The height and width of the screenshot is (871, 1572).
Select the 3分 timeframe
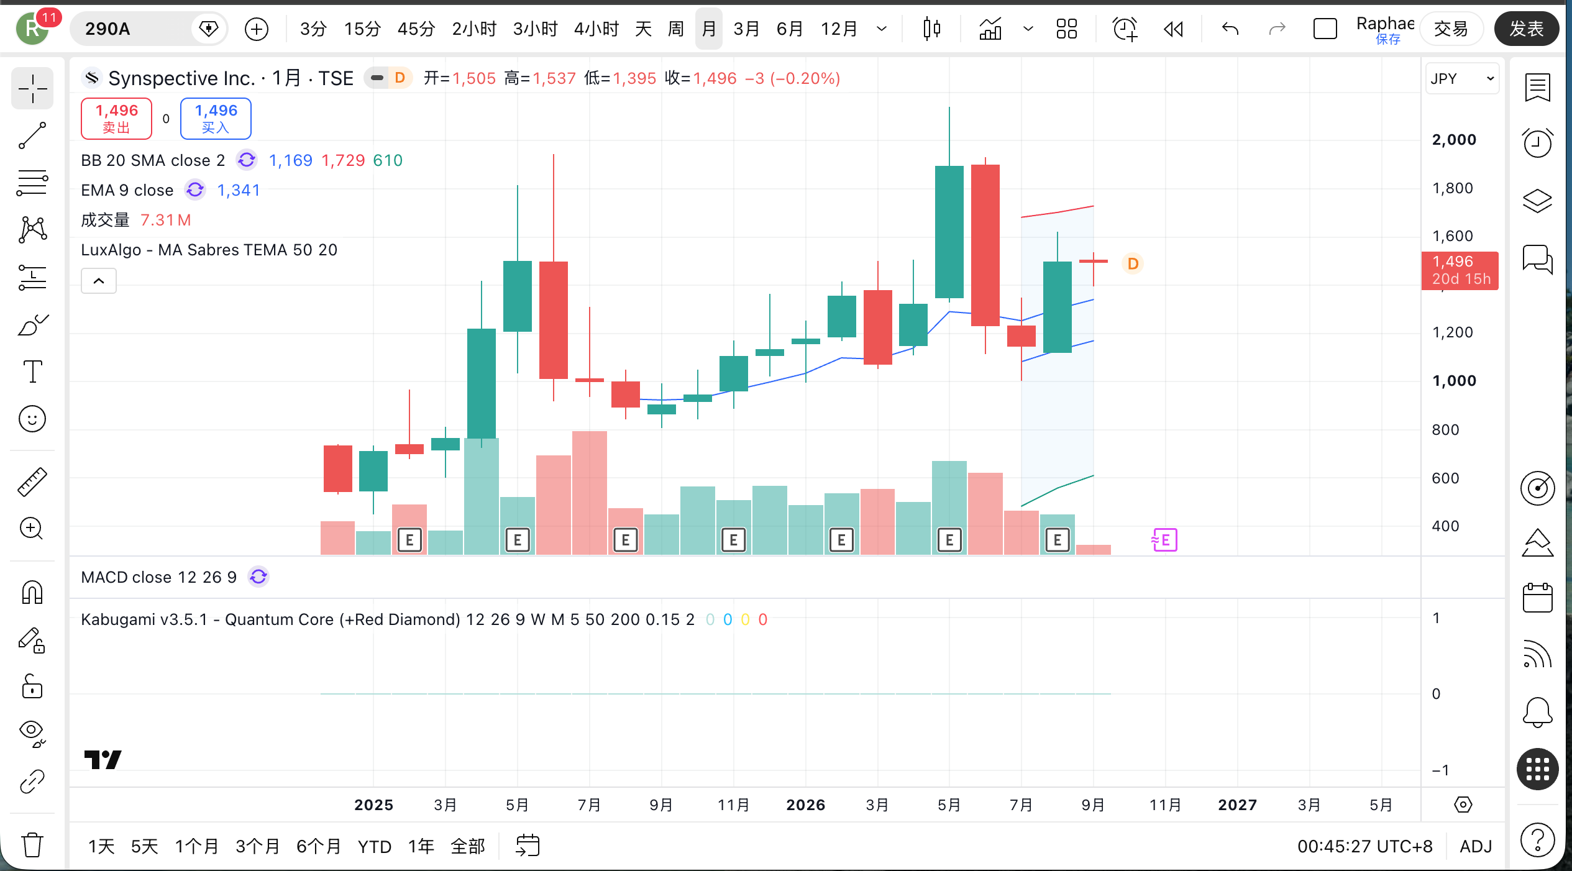313,29
